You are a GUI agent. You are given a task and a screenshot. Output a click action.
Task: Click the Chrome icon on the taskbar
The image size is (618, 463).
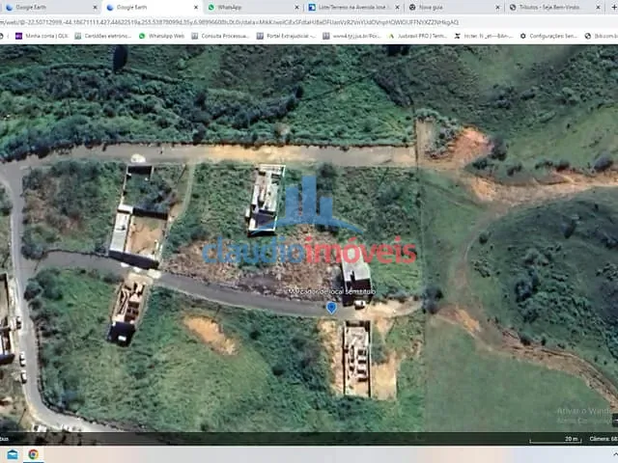tap(33, 454)
